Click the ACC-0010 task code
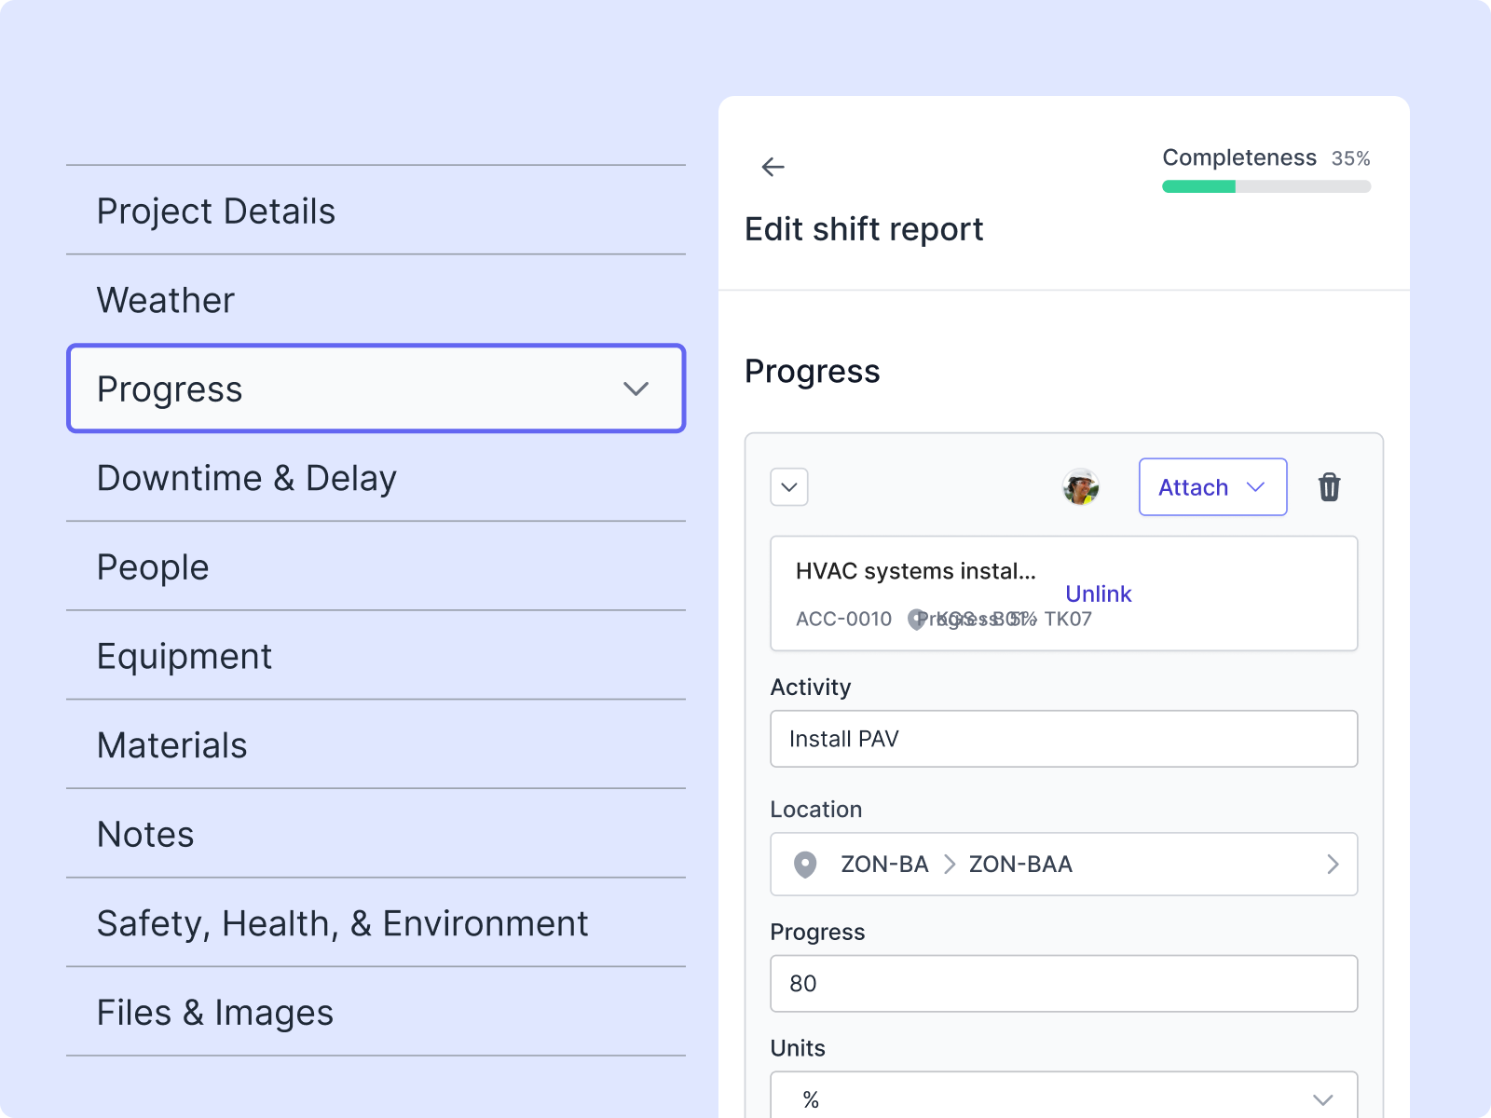Viewport: 1491px width, 1118px height. [843, 619]
